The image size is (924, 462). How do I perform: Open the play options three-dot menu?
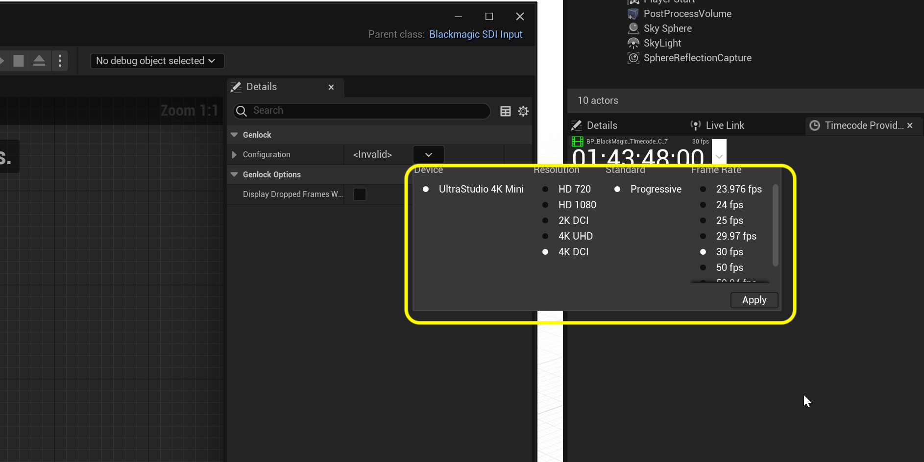click(x=60, y=61)
